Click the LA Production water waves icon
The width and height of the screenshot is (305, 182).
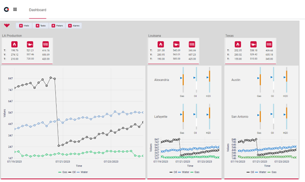point(45,44)
